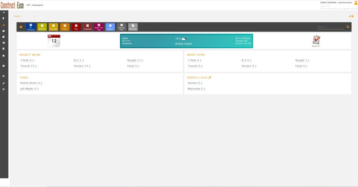Click the teal weather banner
The image size is (358, 187).
click(x=186, y=41)
